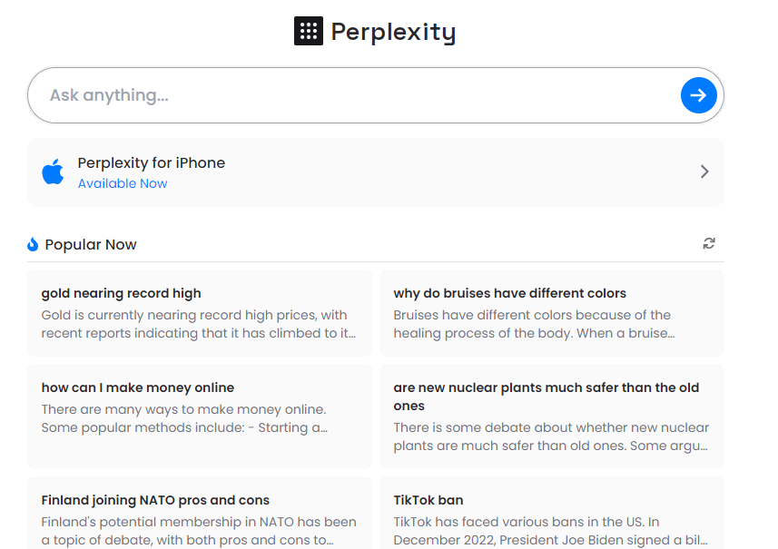This screenshot has height=549, width=778.
Task: Refresh the Popular Now list
Action: 709,243
